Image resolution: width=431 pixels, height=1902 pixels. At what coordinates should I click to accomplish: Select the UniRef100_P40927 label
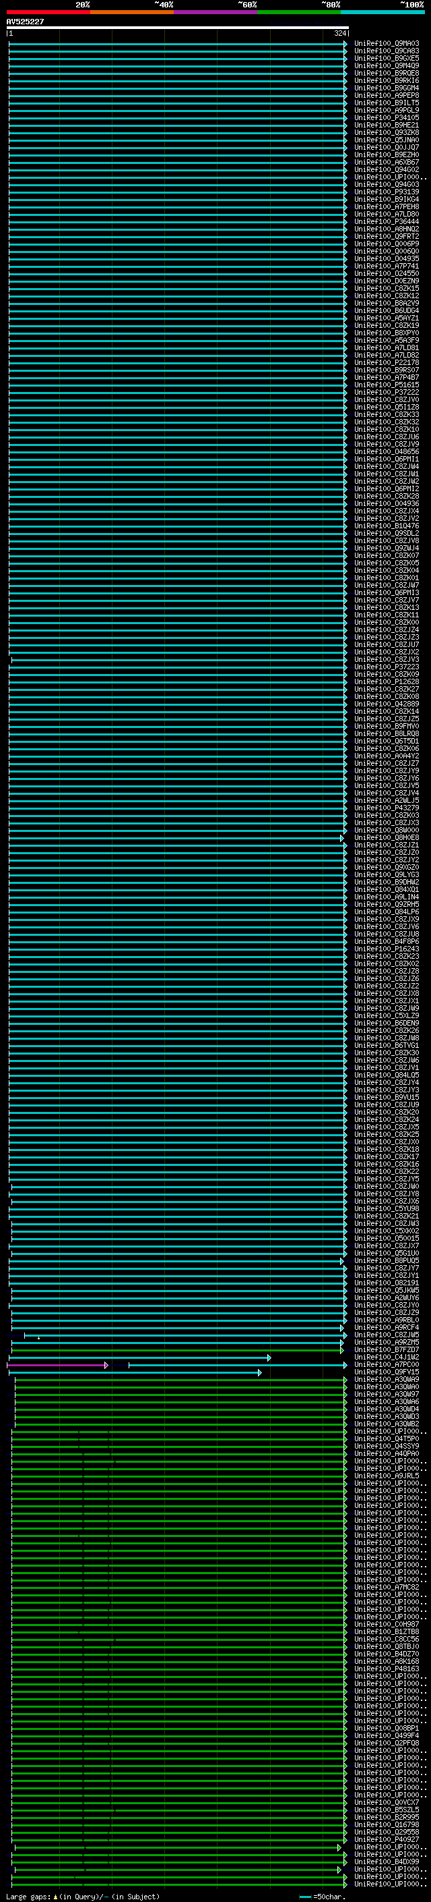point(387,1839)
